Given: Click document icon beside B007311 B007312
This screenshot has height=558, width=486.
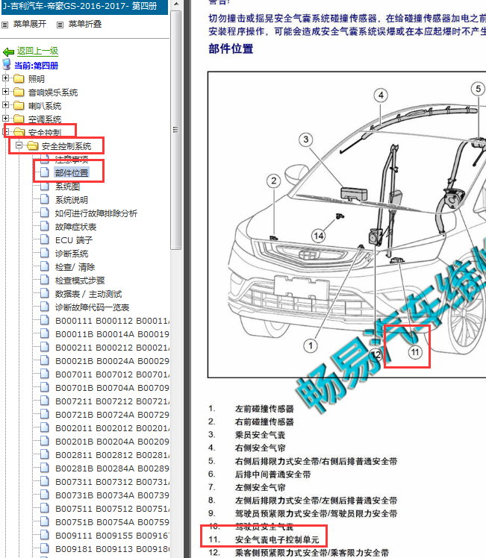Looking at the screenshot, I should click(x=45, y=481).
